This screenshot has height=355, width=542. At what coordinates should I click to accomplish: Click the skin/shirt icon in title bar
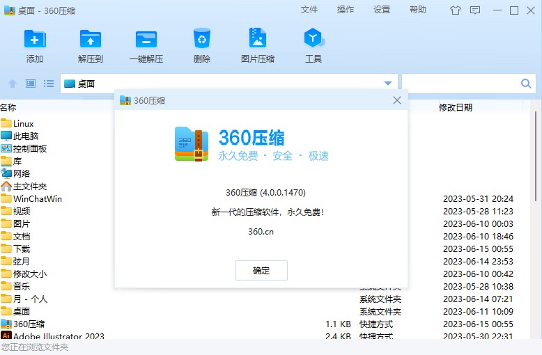tap(456, 10)
